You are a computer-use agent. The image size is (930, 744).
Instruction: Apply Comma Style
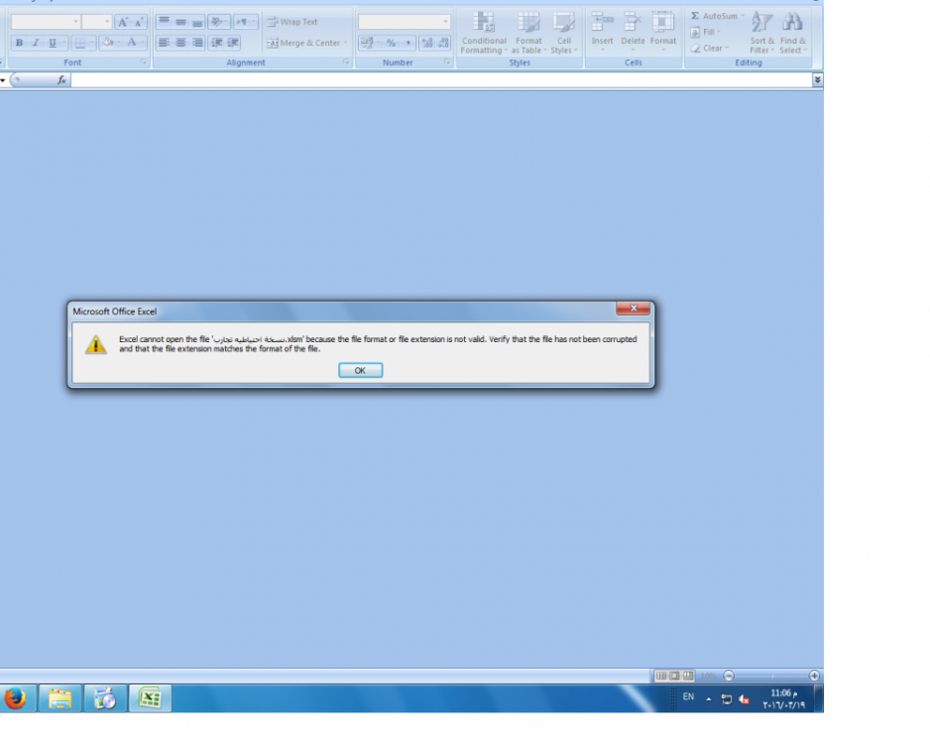click(408, 43)
